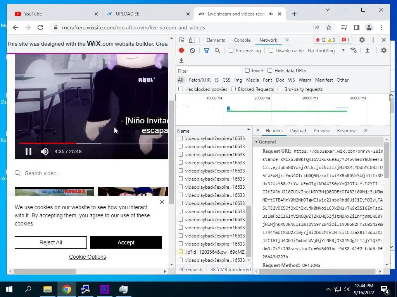This screenshot has width=397, height=297.
Task: Close the request details pane
Action: [x=258, y=130]
